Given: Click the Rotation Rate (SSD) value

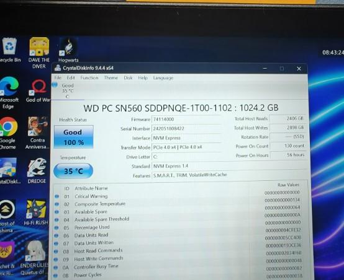Looking at the screenshot, I should (x=288, y=137).
